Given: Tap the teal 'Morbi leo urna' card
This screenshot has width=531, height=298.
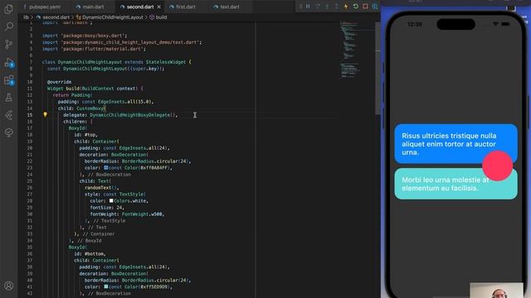Looking at the screenshot, I should coord(455,184).
